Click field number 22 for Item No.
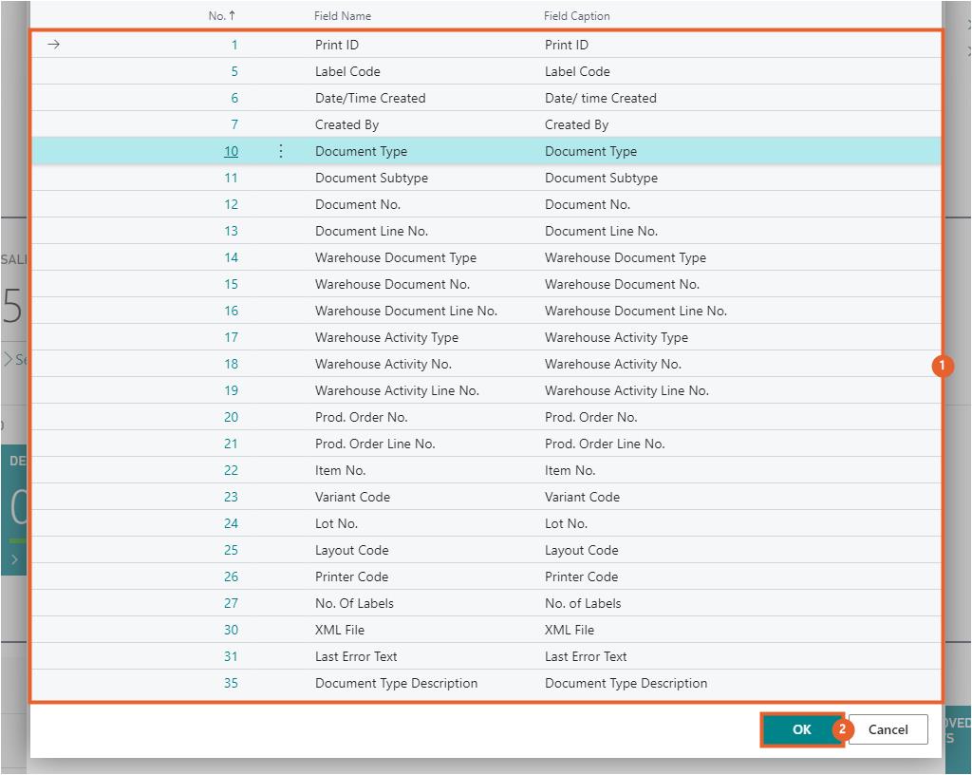The image size is (972, 775). (231, 470)
